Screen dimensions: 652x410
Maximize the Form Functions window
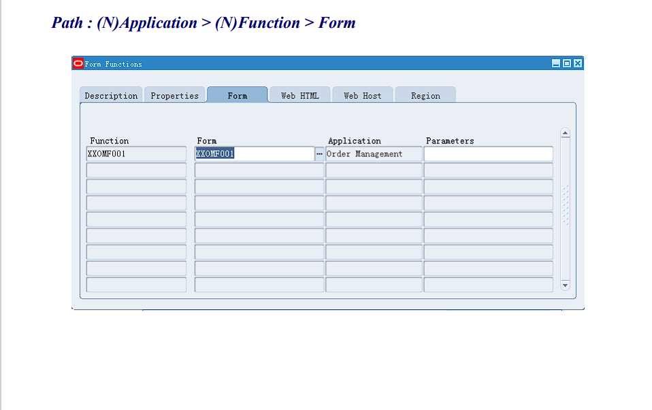coord(567,63)
